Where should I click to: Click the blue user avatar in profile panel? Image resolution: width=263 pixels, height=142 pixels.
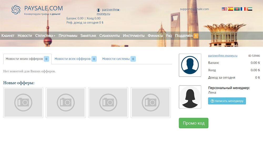tap(190, 65)
